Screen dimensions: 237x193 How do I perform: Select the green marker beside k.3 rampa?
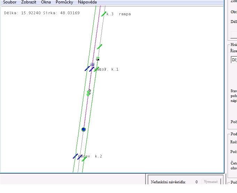tap(103, 14)
